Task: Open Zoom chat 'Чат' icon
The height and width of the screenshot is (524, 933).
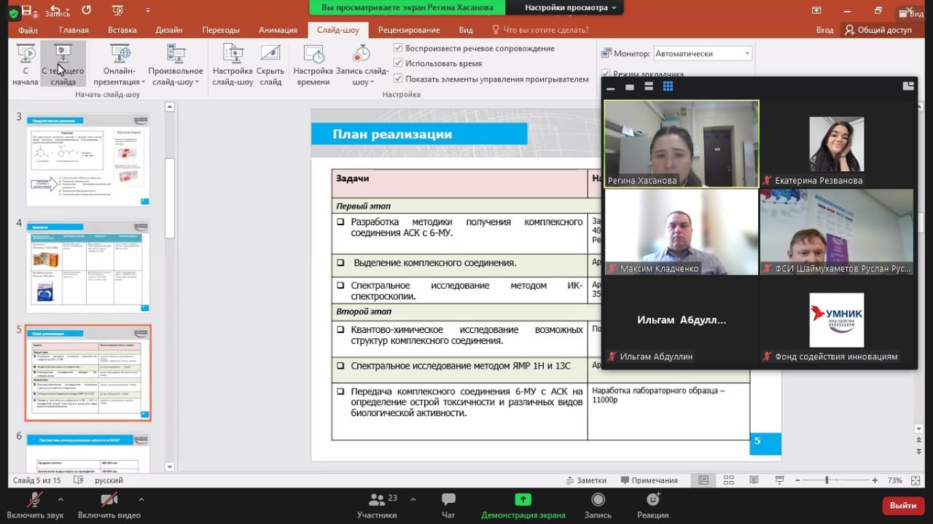Action: [x=448, y=500]
